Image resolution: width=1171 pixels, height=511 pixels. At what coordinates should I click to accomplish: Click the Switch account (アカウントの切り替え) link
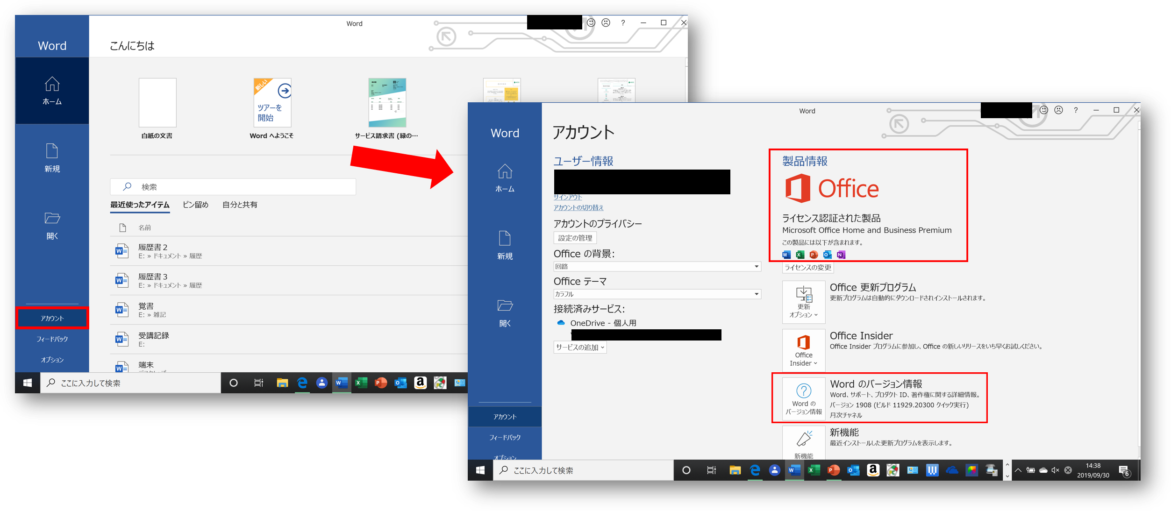(578, 207)
